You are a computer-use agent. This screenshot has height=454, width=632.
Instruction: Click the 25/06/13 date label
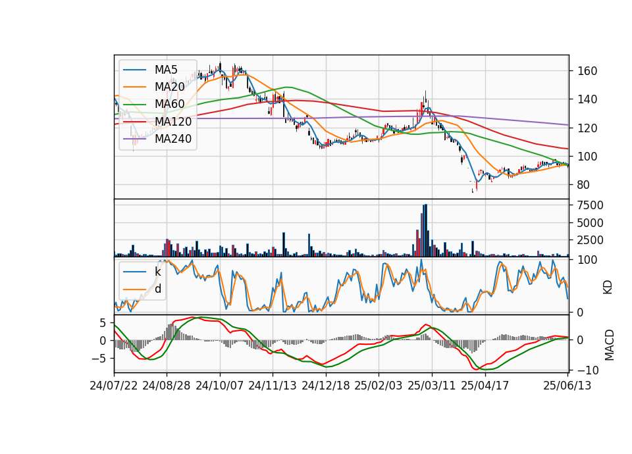(x=567, y=386)
